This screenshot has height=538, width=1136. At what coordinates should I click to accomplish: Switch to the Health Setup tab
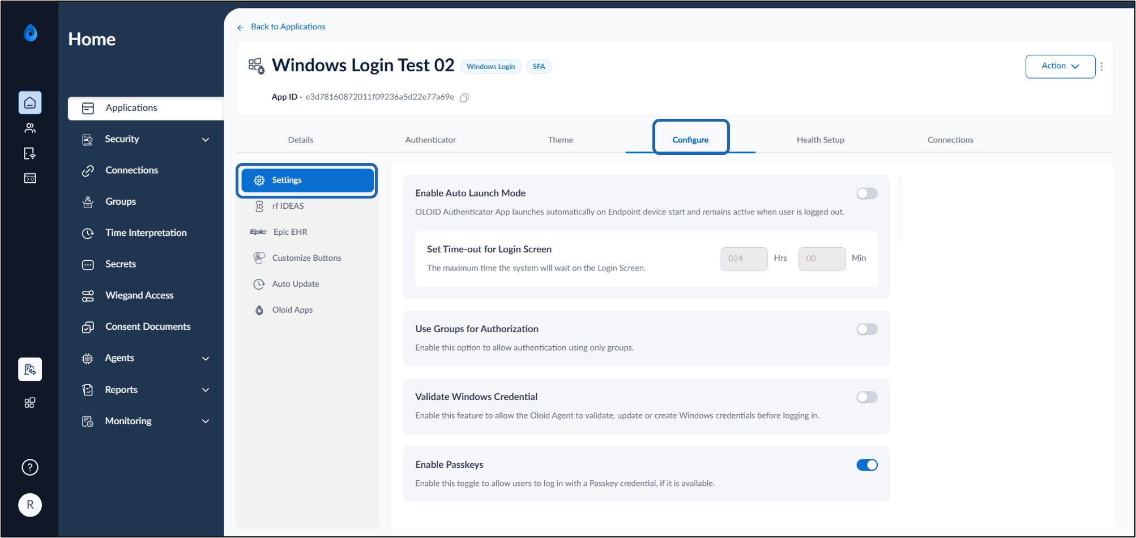point(820,140)
